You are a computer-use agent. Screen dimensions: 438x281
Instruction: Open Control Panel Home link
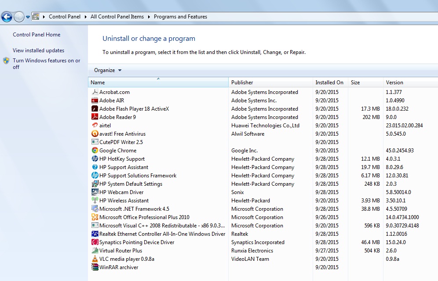[x=36, y=35]
